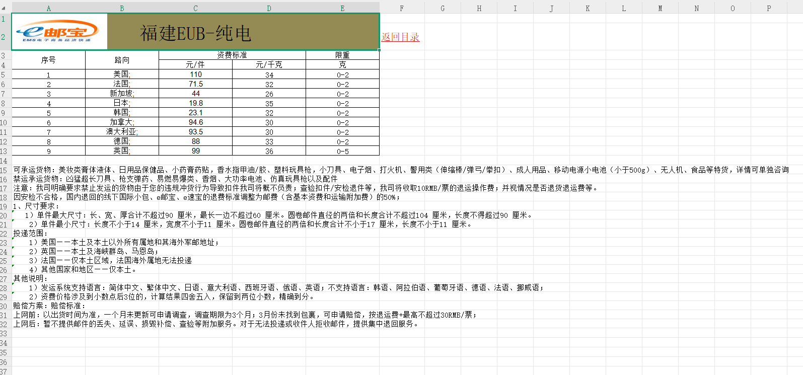
Task: Click the 返回目录 hyperlink
Action: tap(400, 37)
